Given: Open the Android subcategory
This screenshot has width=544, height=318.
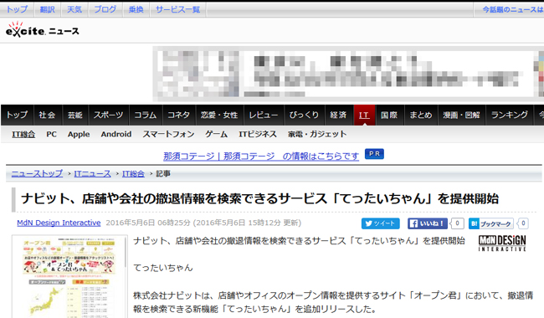Looking at the screenshot, I should coord(115,134).
